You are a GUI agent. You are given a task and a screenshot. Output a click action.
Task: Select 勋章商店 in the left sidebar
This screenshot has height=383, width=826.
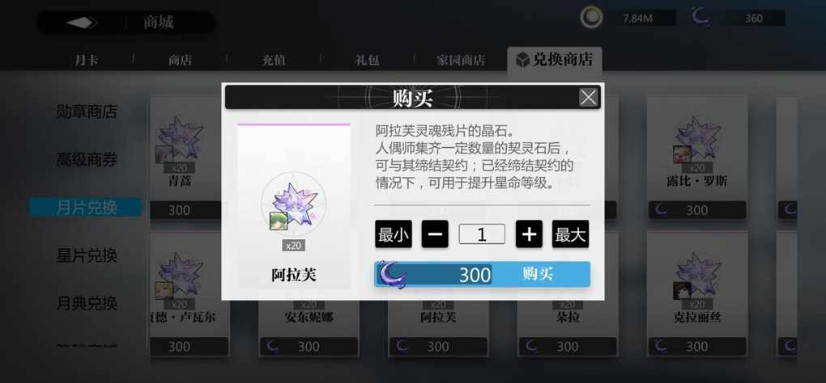pyautogui.click(x=87, y=112)
